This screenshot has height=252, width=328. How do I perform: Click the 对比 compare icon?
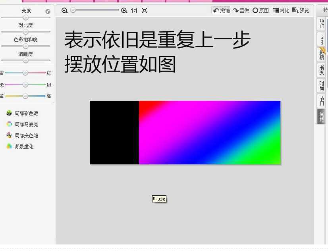[275, 10]
